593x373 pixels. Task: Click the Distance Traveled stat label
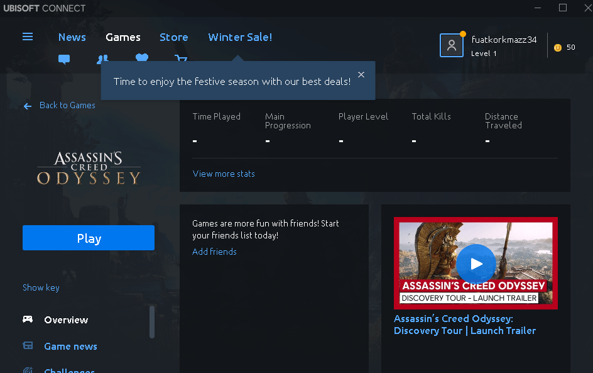pyautogui.click(x=503, y=121)
